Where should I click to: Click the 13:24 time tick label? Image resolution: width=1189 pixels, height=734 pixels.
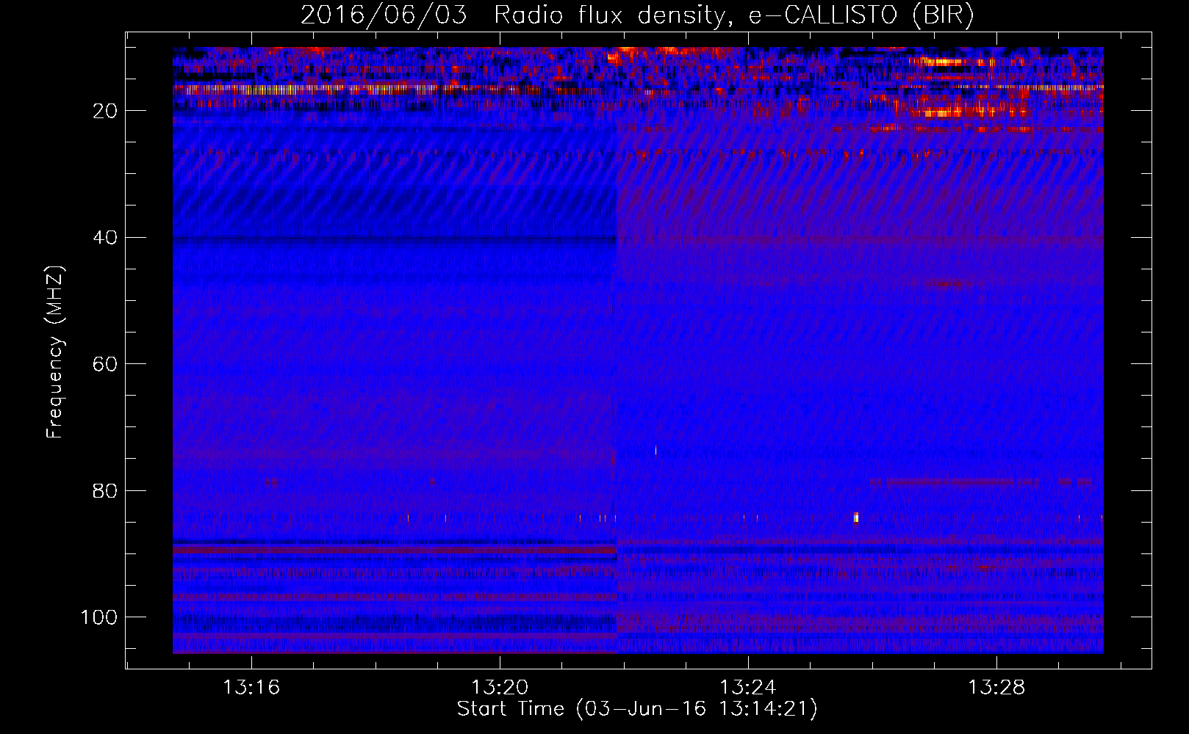click(748, 688)
